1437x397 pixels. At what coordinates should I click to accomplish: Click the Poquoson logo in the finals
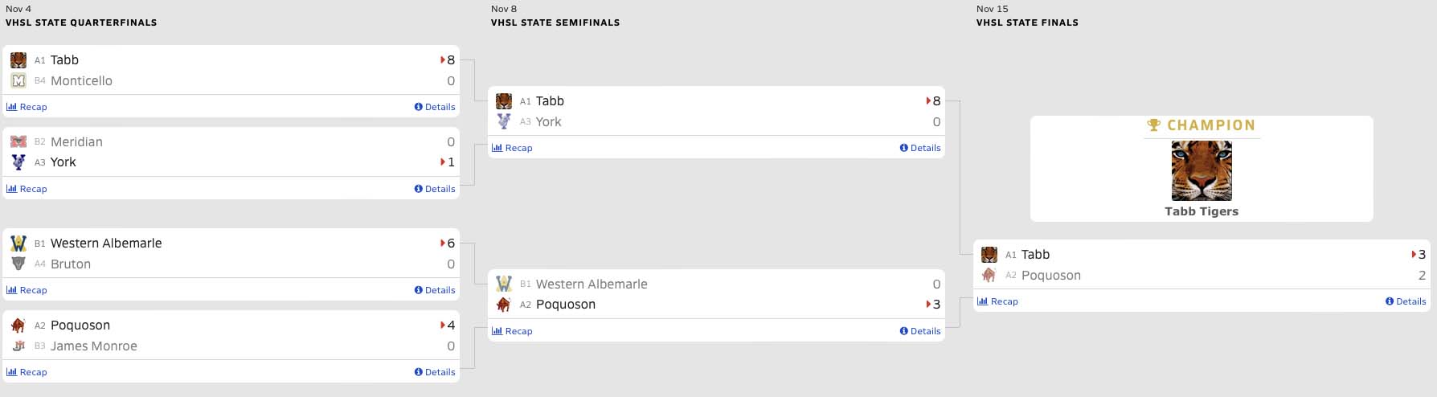coord(989,276)
